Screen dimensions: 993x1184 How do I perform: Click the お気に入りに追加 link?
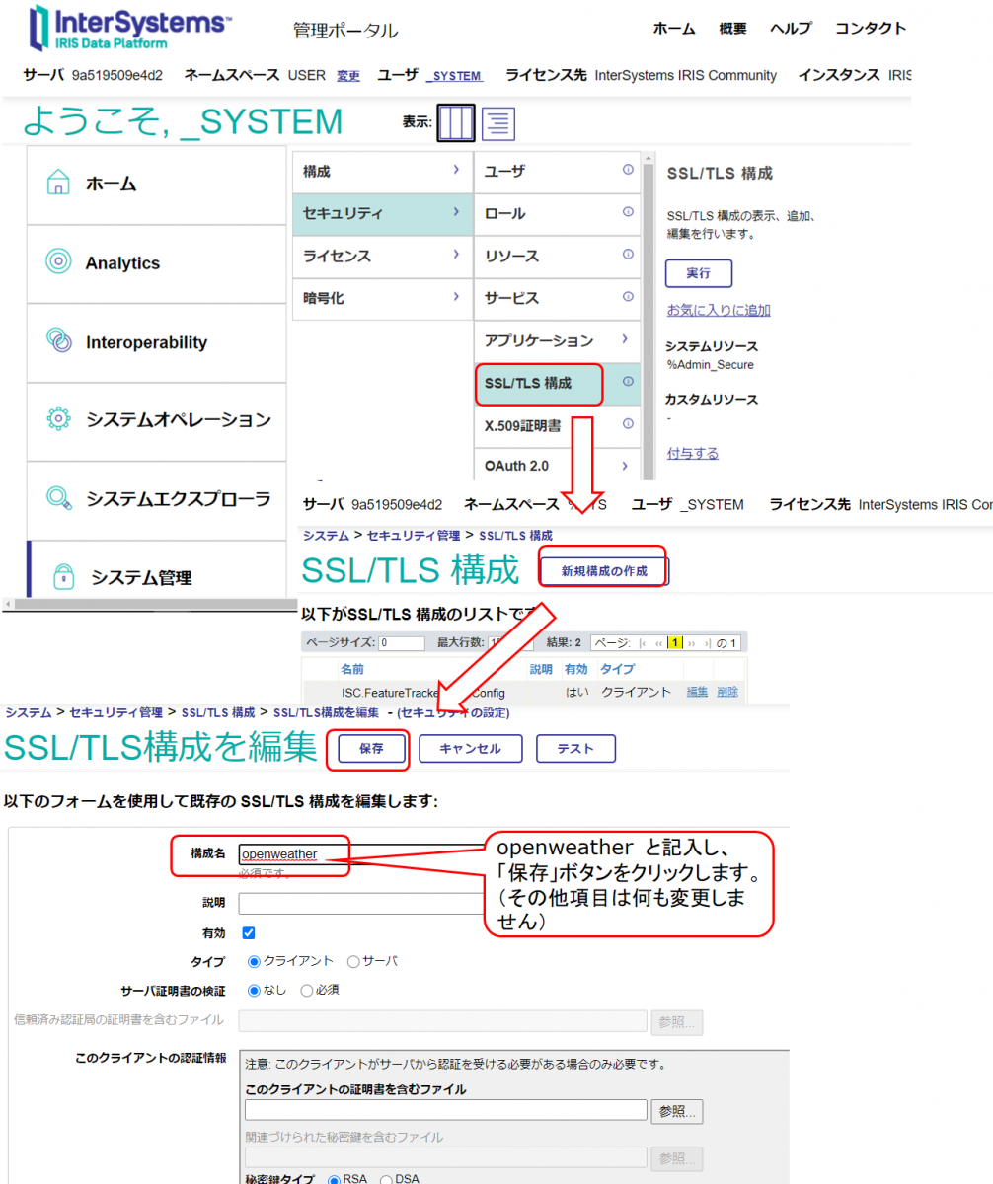tap(719, 310)
